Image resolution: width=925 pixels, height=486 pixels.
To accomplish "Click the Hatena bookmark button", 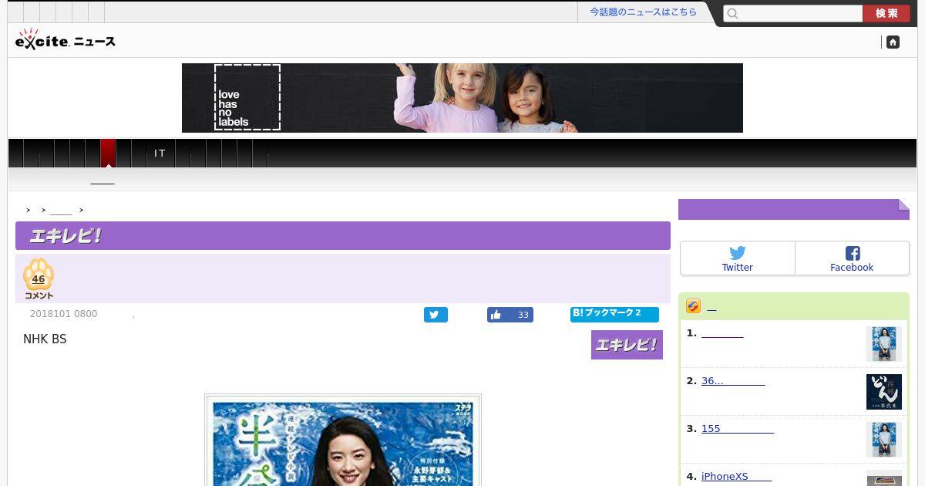I will click(614, 314).
